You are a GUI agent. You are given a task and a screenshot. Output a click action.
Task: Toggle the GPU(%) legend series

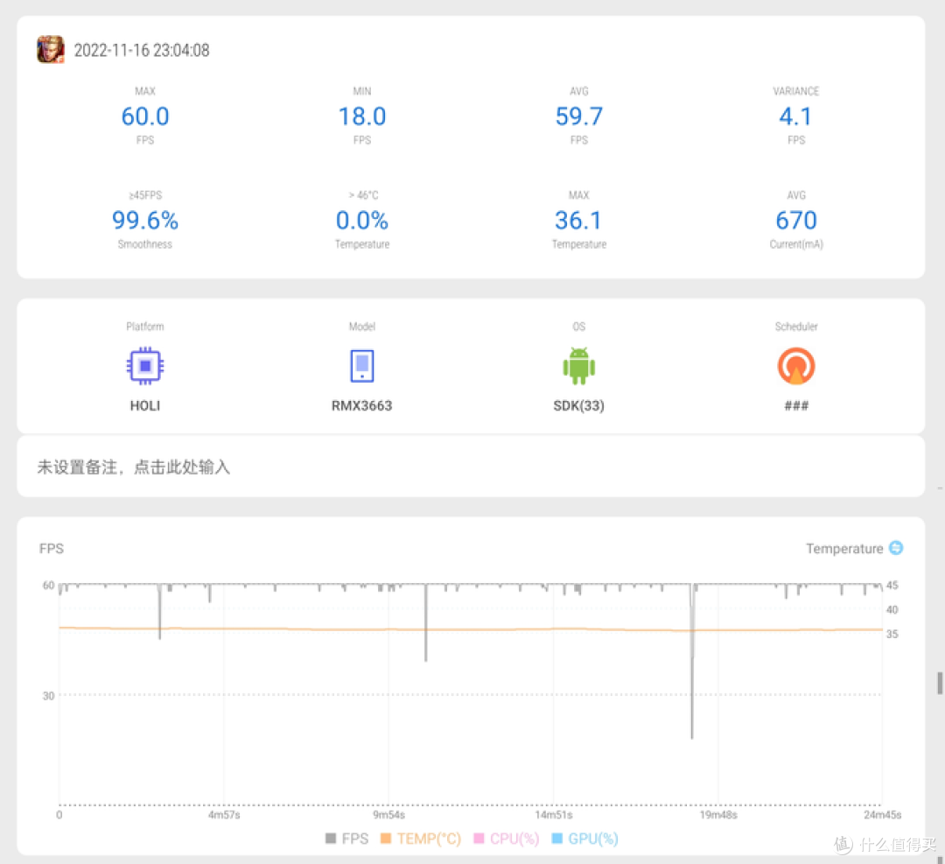[584, 839]
